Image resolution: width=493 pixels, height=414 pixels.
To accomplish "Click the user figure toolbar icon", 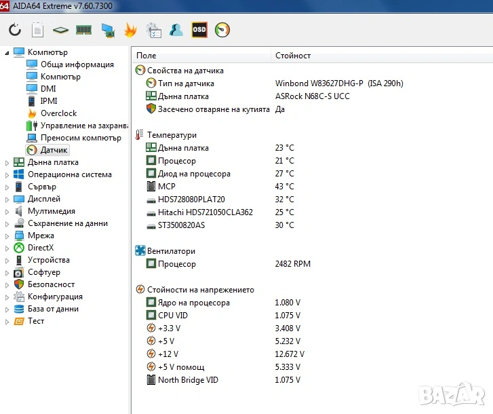I will (176, 30).
